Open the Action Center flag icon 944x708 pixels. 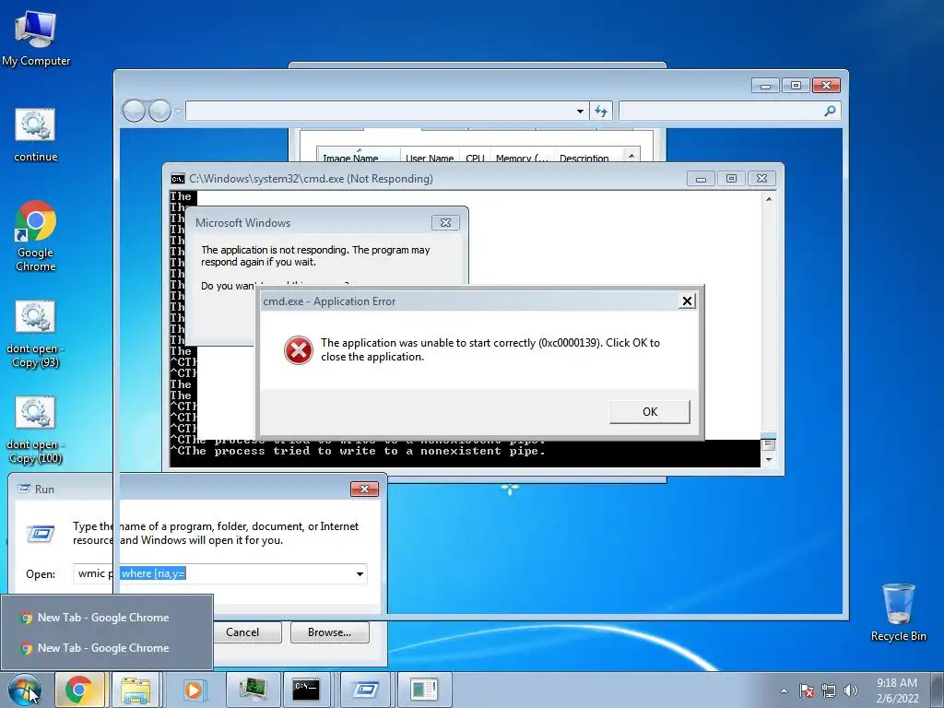[807, 690]
